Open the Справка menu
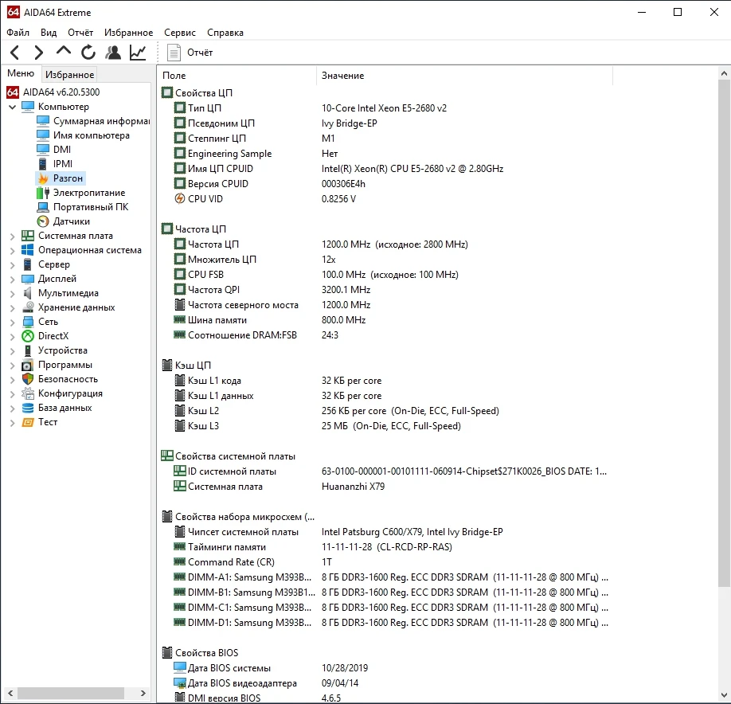731x704 pixels. [x=225, y=32]
